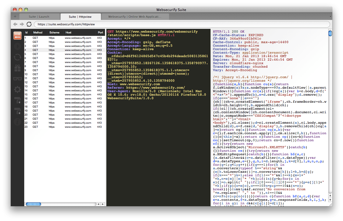343x221 pixels.
Task: Click the Accept-Encoding: gzip, deflate request header
Action: 139,42
